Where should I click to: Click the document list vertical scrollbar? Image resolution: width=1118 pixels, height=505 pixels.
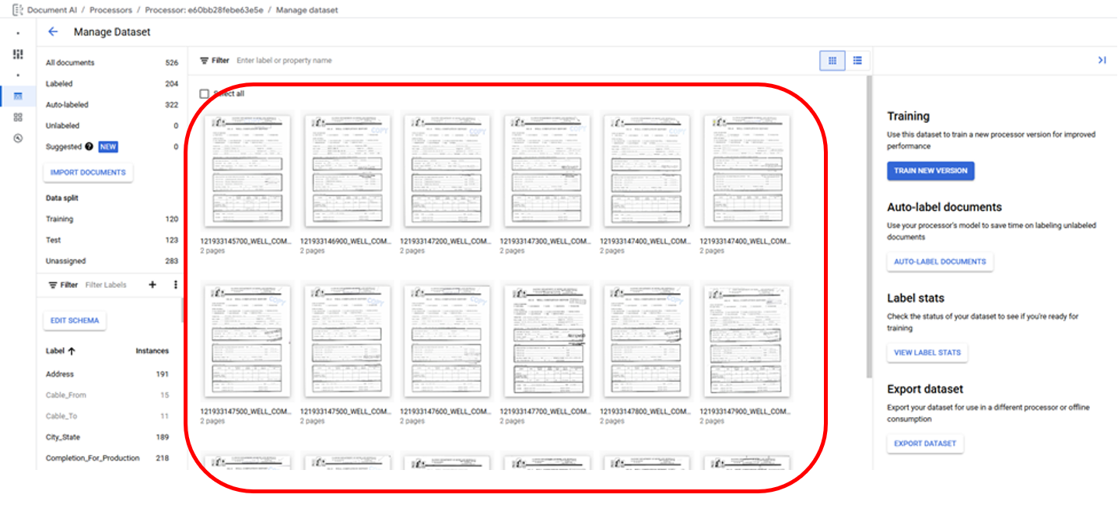click(868, 226)
